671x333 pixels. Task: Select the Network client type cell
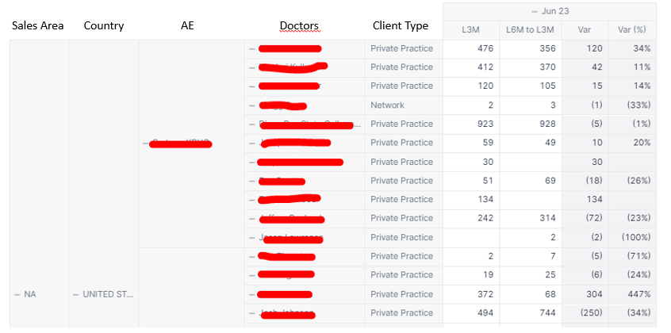pos(404,105)
